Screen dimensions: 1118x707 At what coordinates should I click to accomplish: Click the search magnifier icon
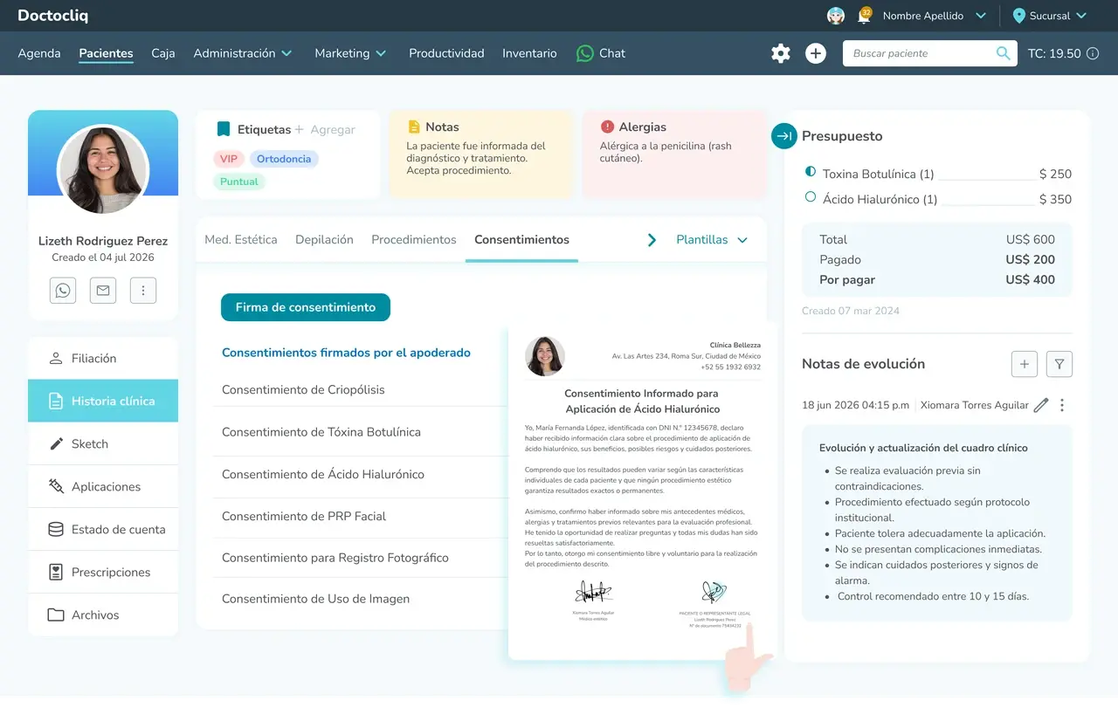coord(1004,53)
